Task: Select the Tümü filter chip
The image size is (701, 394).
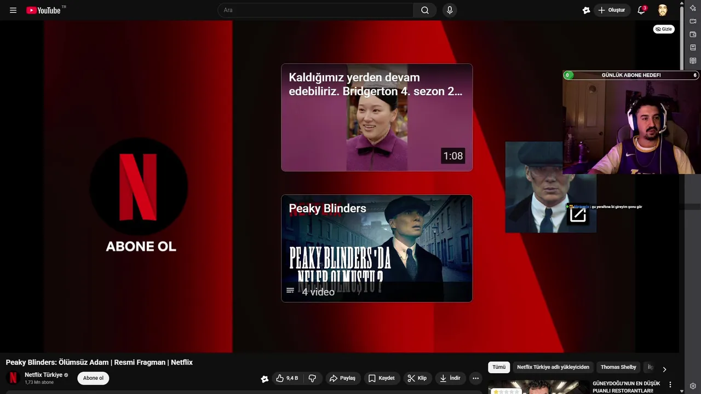Action: (499, 367)
